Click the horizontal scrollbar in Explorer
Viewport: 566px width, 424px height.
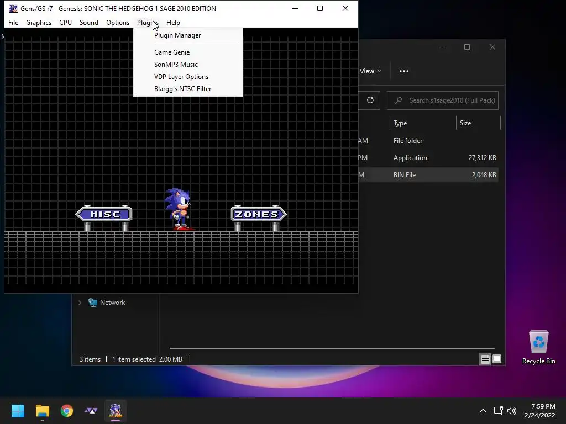(332, 348)
